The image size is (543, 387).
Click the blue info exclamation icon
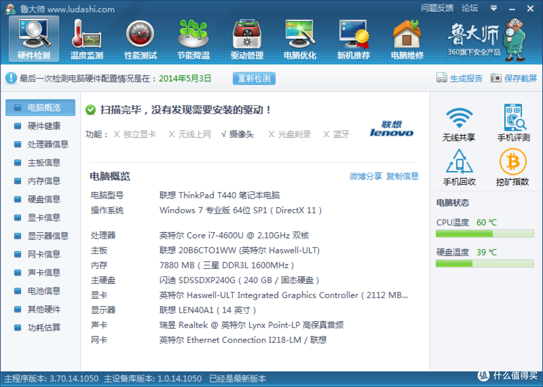[11, 78]
